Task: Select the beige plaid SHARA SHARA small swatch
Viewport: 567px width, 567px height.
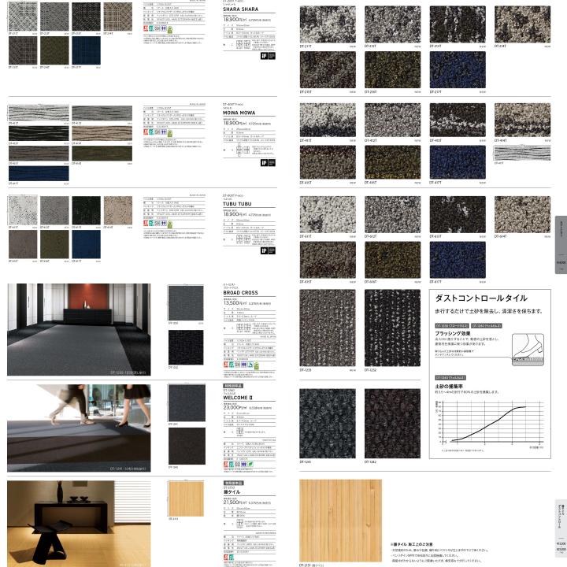Action: point(118,17)
